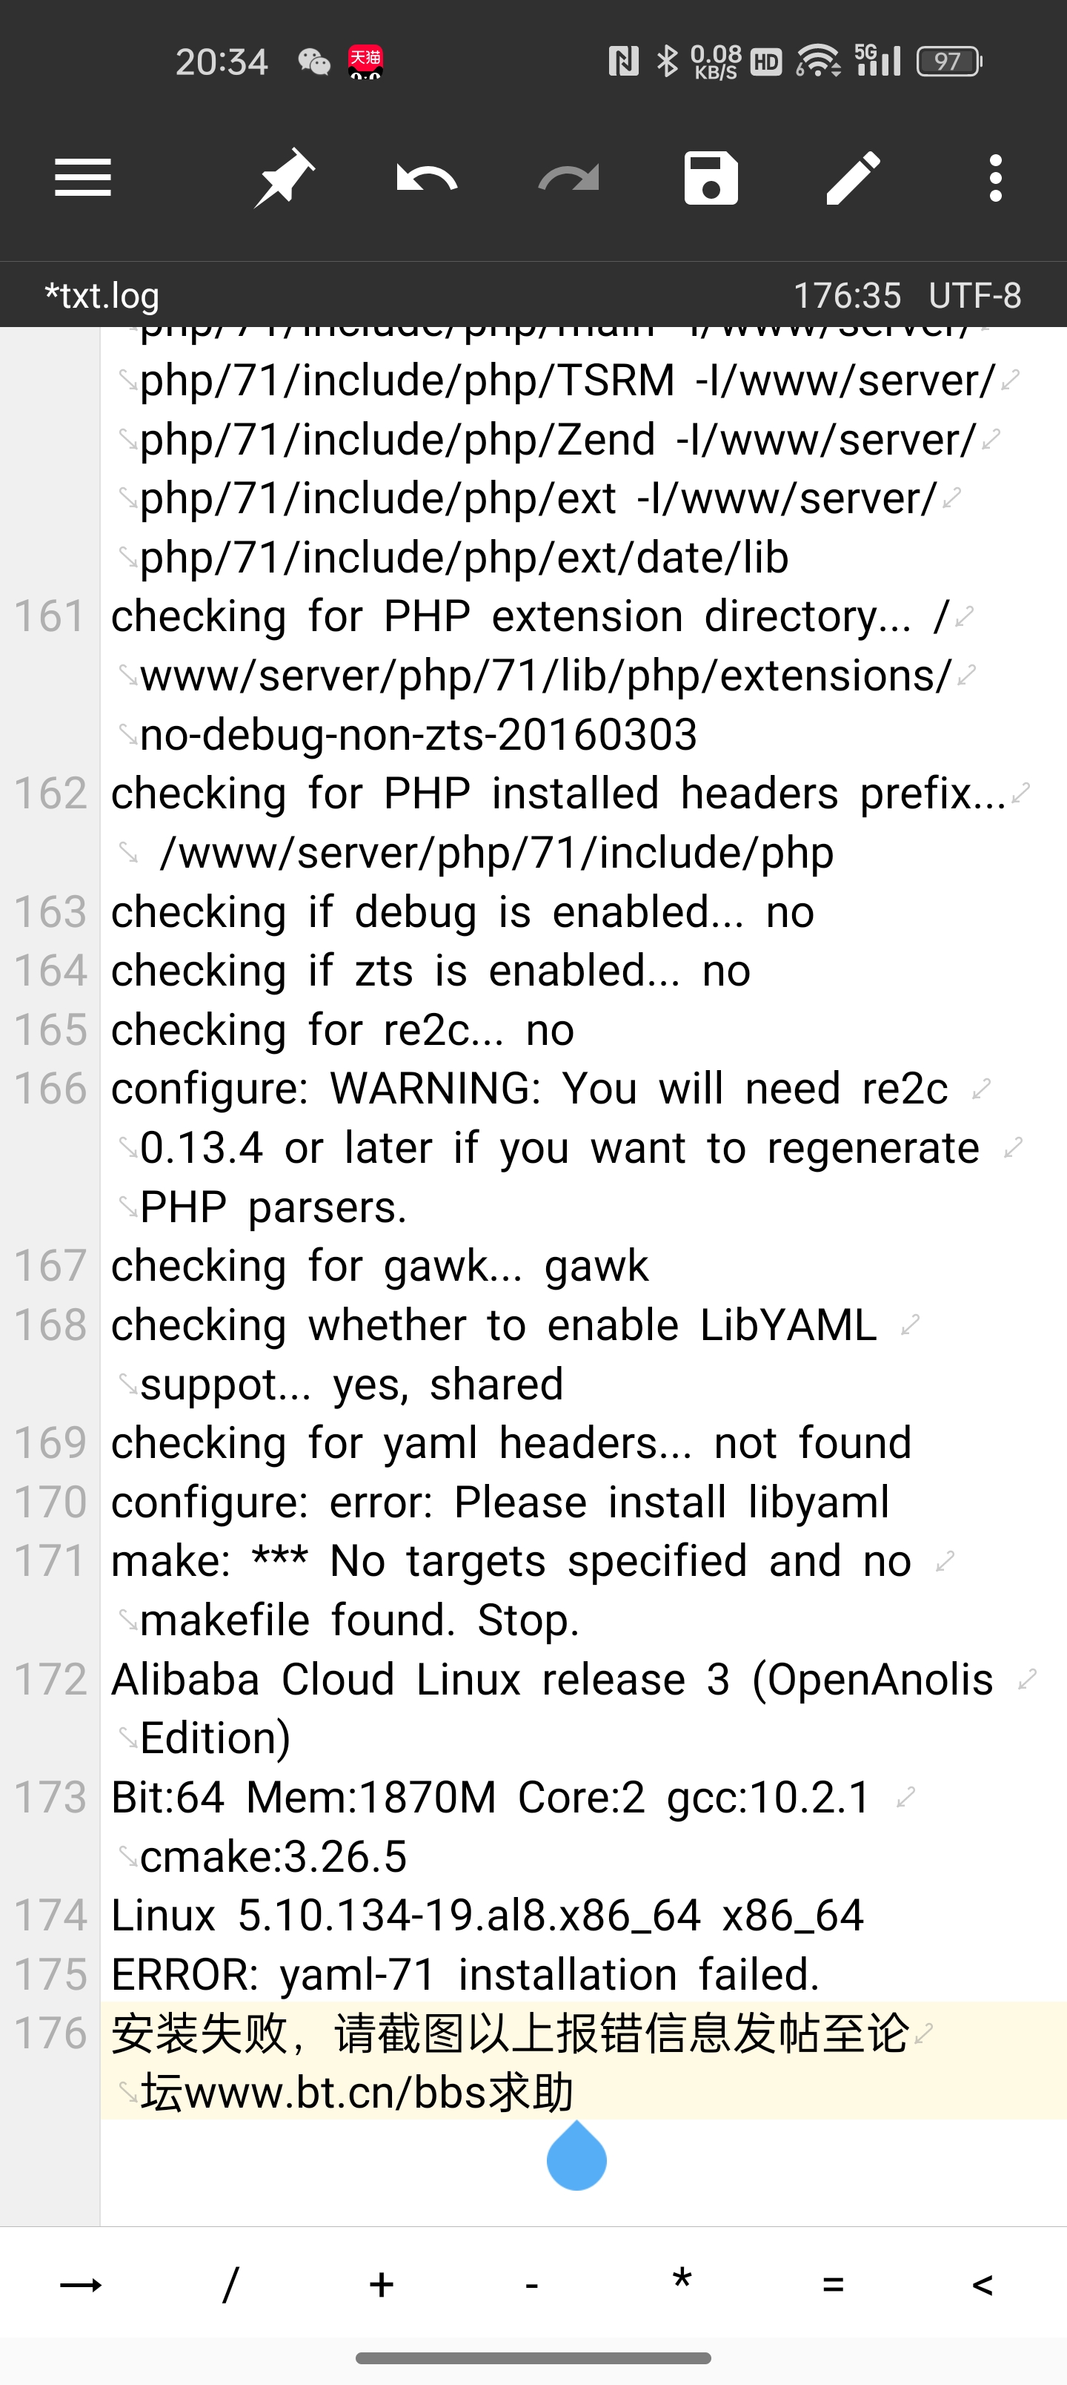This screenshot has width=1067, height=2385.
Task: Tap the redo arrow icon
Action: [x=568, y=178]
